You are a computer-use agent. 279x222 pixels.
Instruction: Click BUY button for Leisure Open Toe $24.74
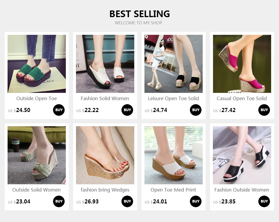tap(196, 110)
